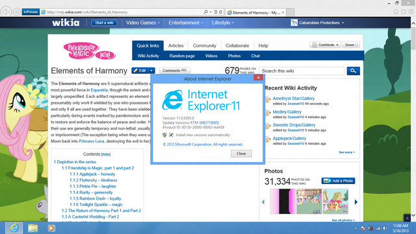Open the browser Tools gear icon

pos(411,12)
